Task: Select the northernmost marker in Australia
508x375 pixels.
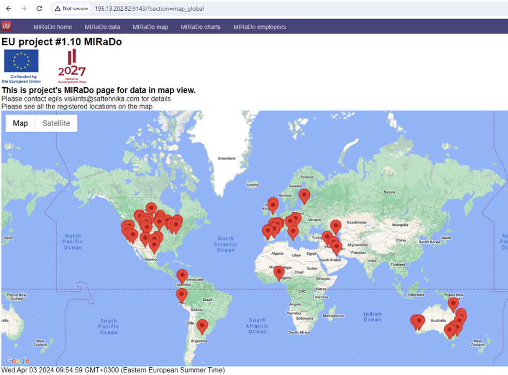Action: 453,305
